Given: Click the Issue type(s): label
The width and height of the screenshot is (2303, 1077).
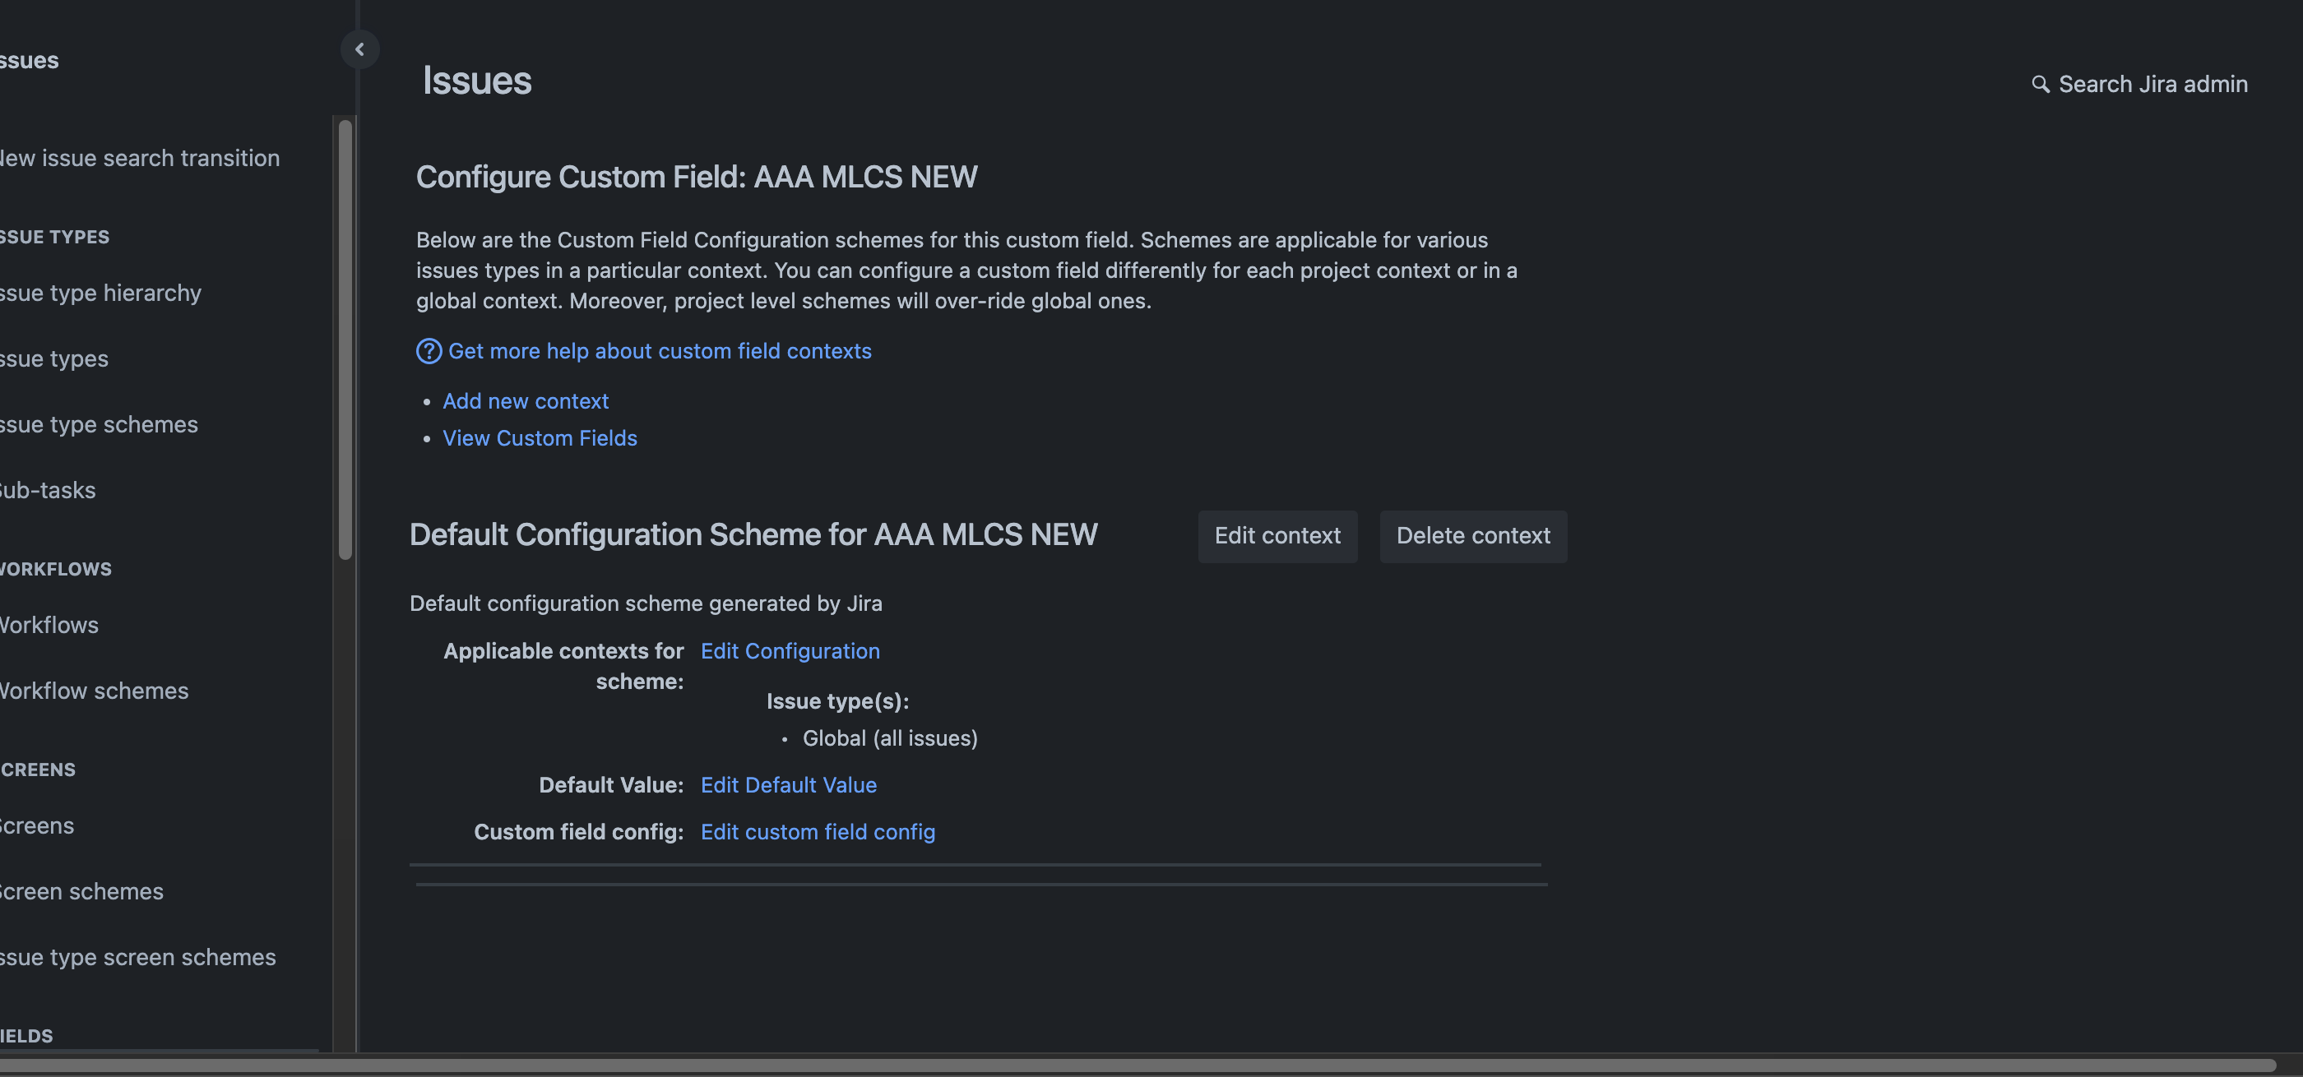Looking at the screenshot, I should 836,701.
